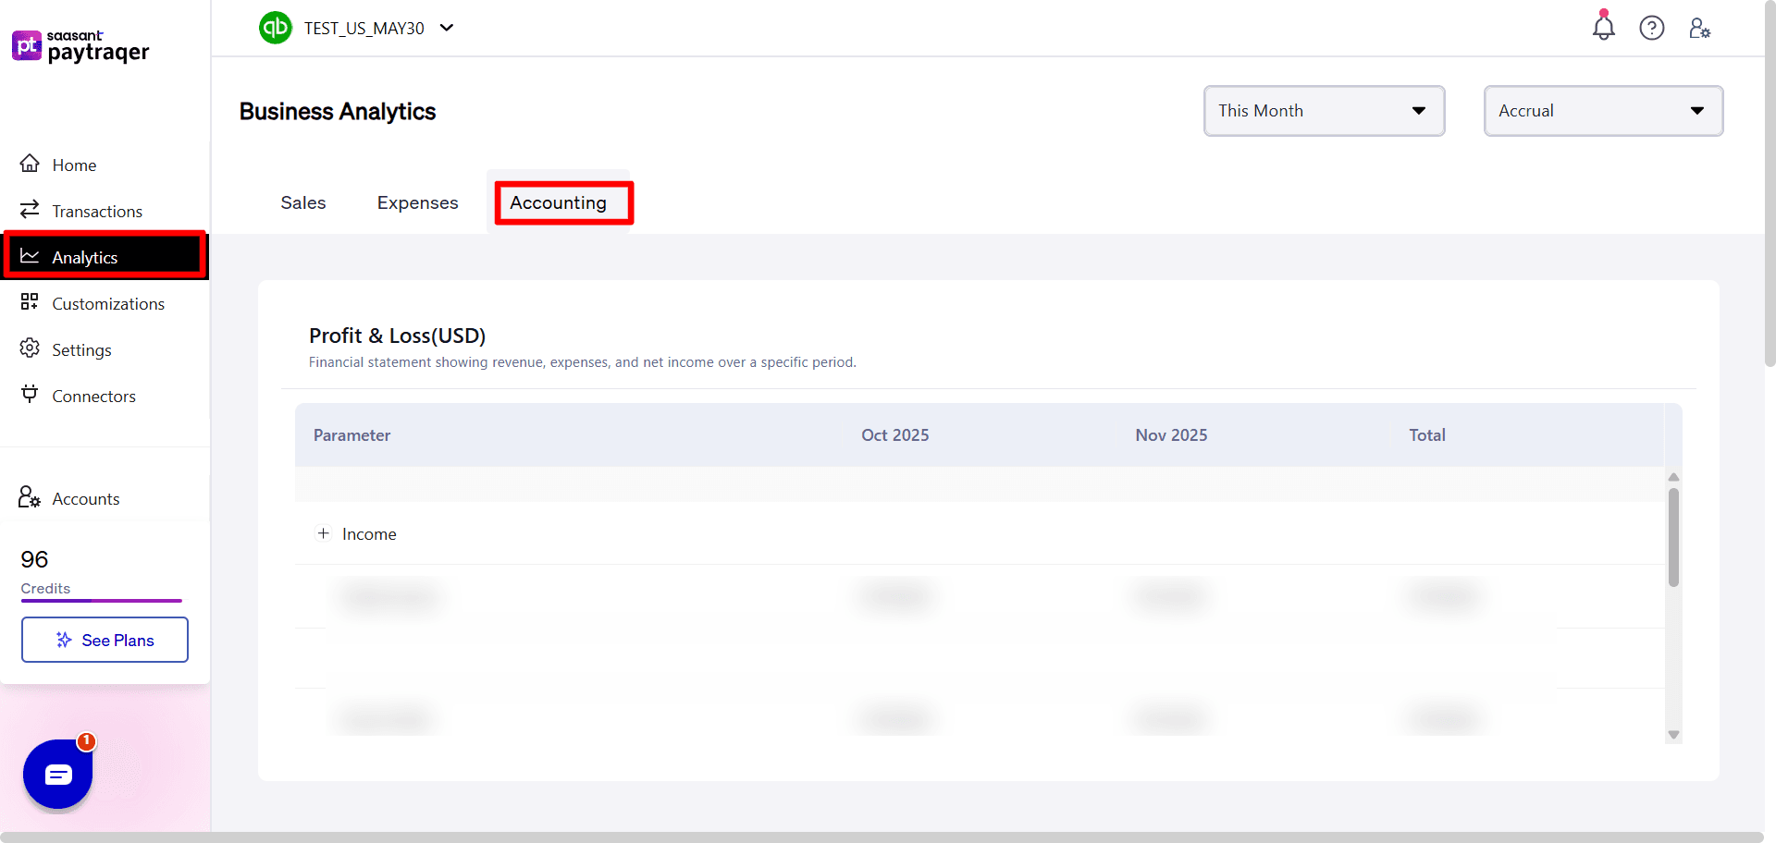Image resolution: width=1776 pixels, height=843 pixels.
Task: Click the Credits usage progress bar
Action: (102, 601)
